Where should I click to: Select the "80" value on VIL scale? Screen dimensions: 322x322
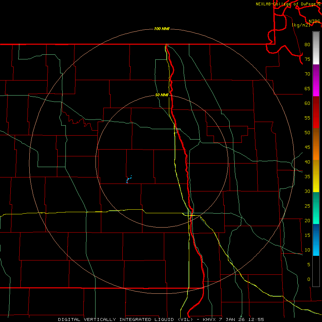point(307,45)
